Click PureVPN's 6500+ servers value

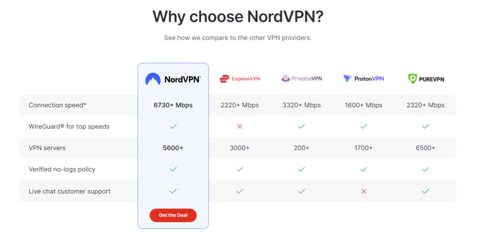click(x=426, y=148)
